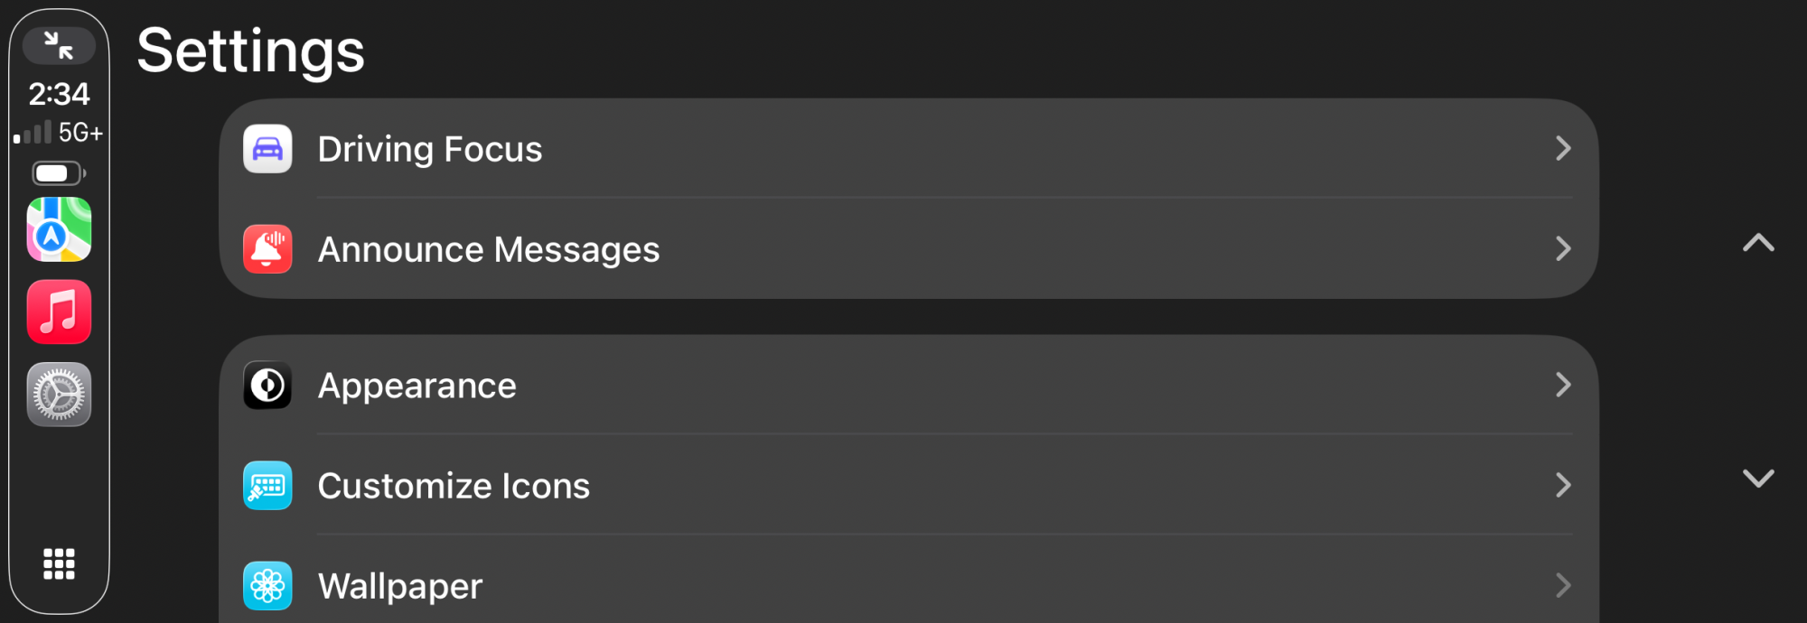Screen dimensions: 1807x623
Task: Tap the Driving Focus label
Action: click(x=429, y=149)
